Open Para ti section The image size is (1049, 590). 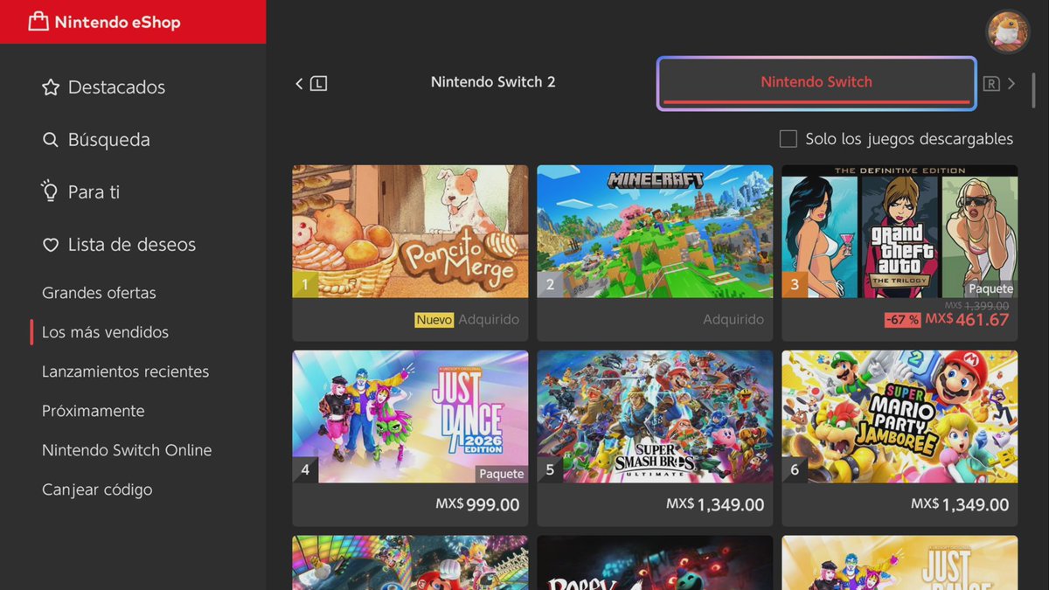coord(94,192)
